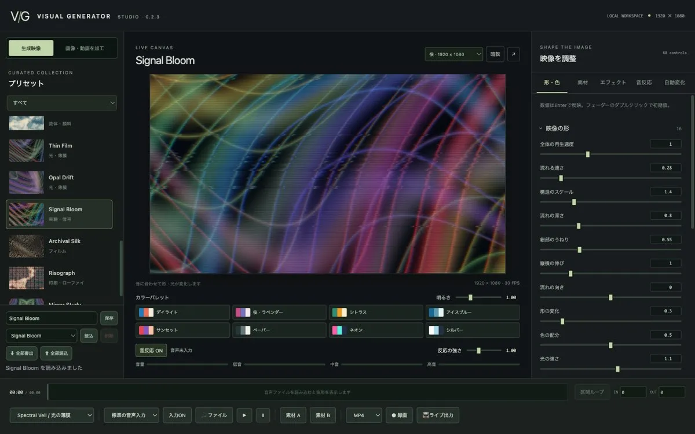
Task: Select the Opal Drift preset thumbnail
Action: (x=27, y=182)
